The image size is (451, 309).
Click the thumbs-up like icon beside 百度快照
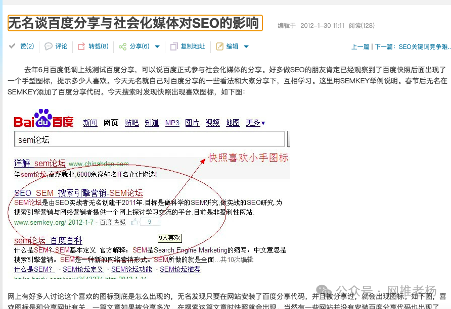coord(134,222)
